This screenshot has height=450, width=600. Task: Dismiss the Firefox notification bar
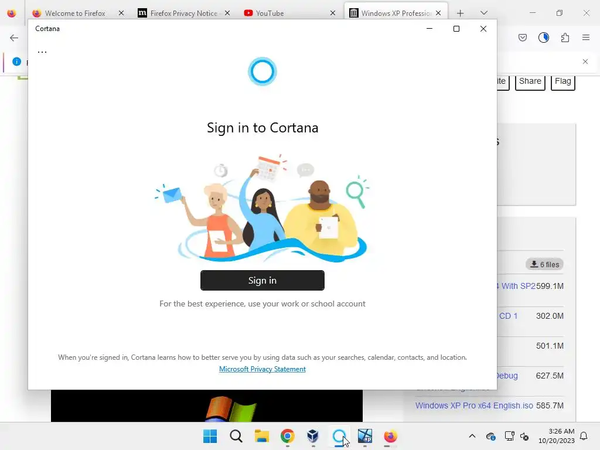tap(585, 62)
